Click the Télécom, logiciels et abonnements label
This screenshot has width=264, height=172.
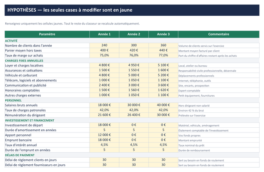tap(31, 80)
